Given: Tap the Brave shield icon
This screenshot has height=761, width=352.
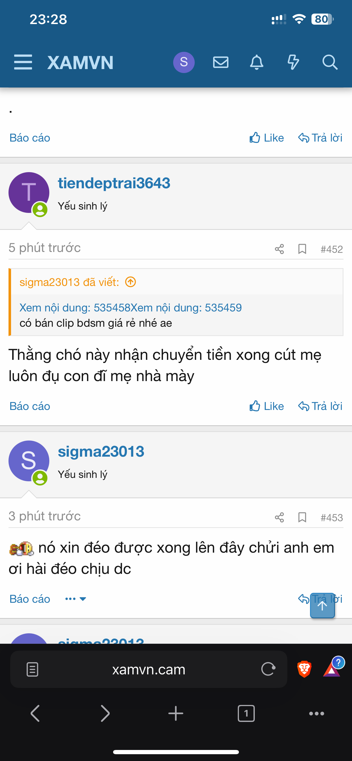Looking at the screenshot, I should tap(304, 669).
